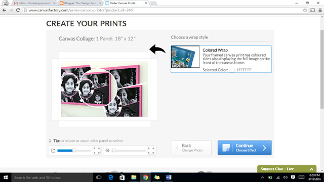Image resolution: width=324 pixels, height=182 pixels.
Task: Show hidden system tray icons
Action: [262, 177]
